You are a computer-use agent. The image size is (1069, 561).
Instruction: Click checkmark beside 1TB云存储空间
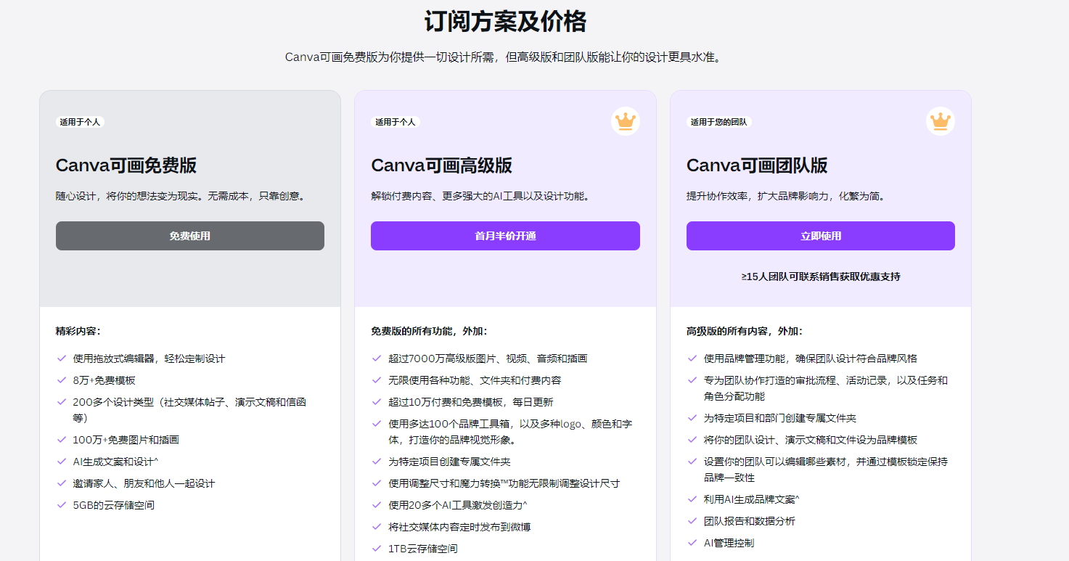[377, 549]
